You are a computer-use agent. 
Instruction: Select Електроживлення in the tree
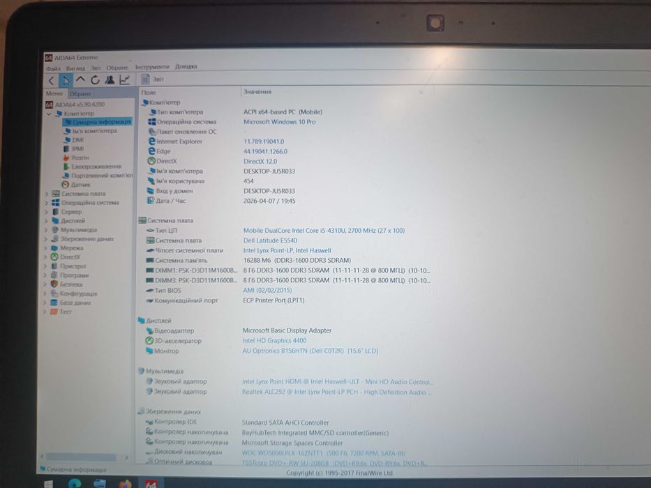pos(92,167)
